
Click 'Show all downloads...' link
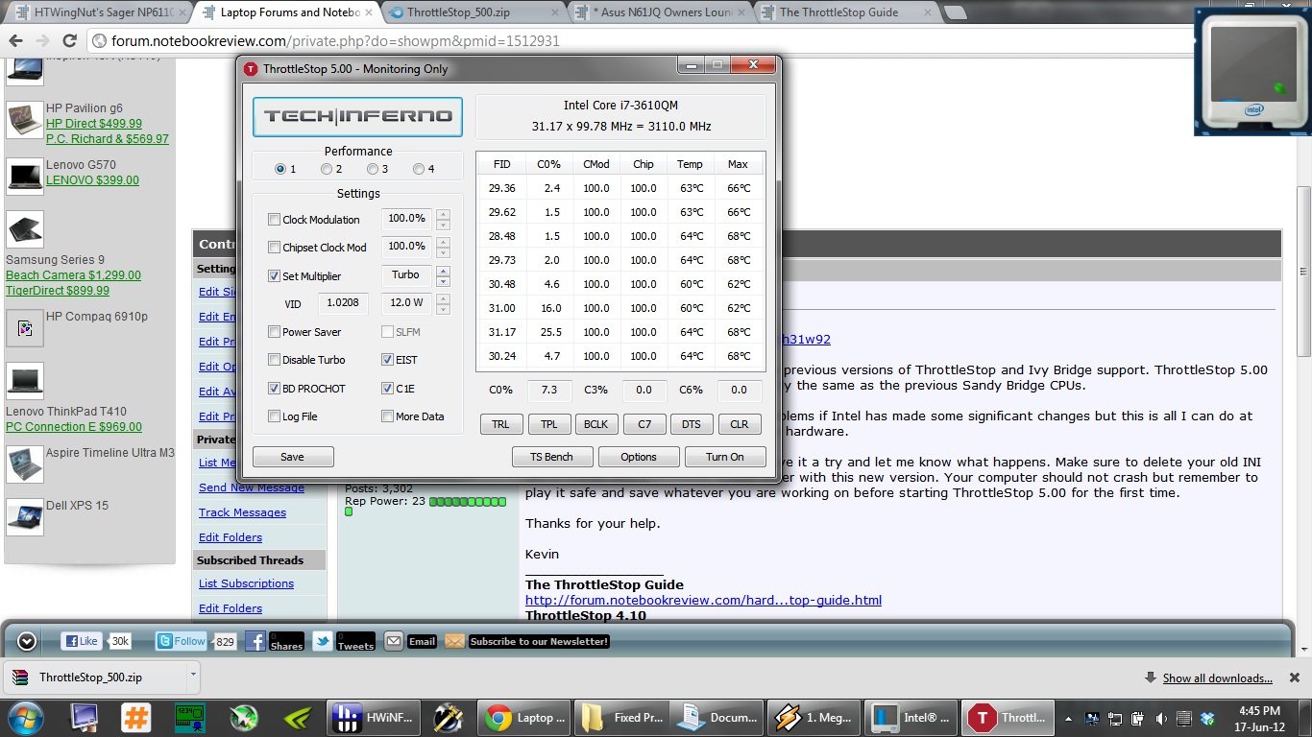pos(1218,678)
